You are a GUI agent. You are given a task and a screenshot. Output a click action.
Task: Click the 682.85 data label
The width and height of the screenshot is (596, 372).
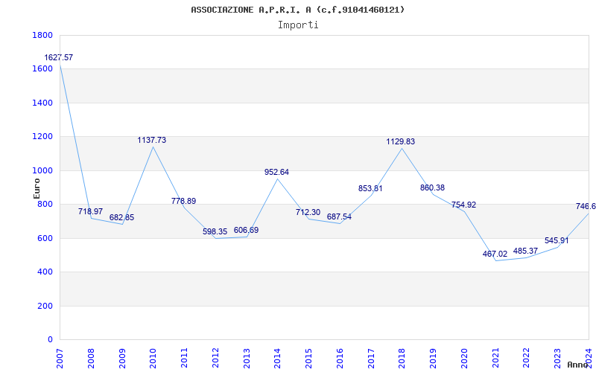[121, 217]
